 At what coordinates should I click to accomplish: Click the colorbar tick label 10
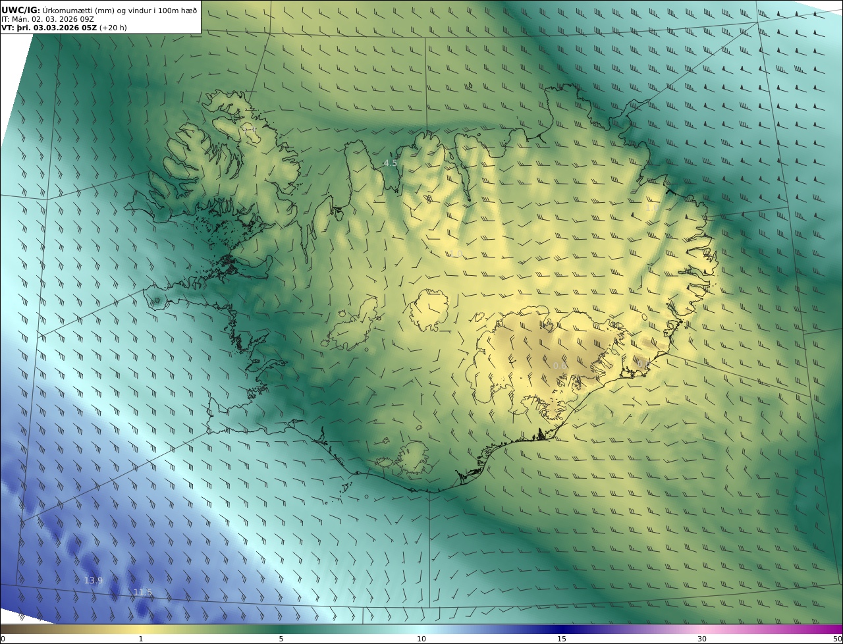point(421,639)
